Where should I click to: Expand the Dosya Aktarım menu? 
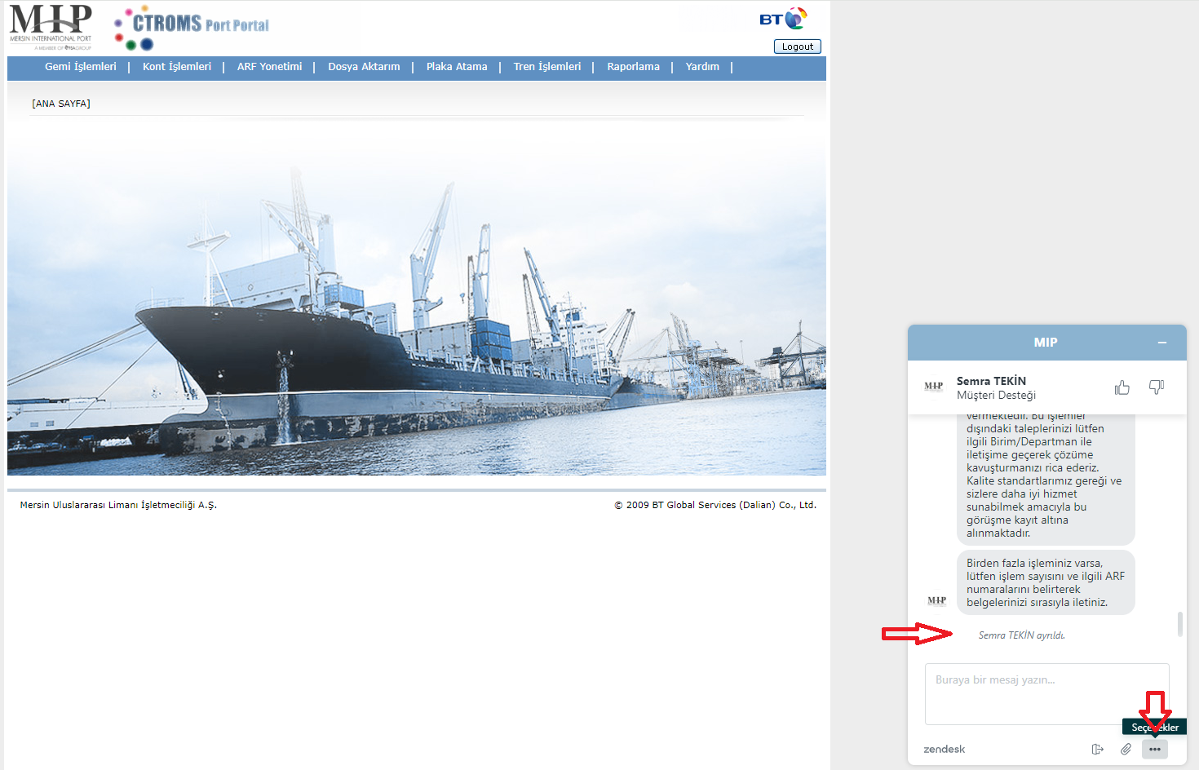[x=364, y=67]
